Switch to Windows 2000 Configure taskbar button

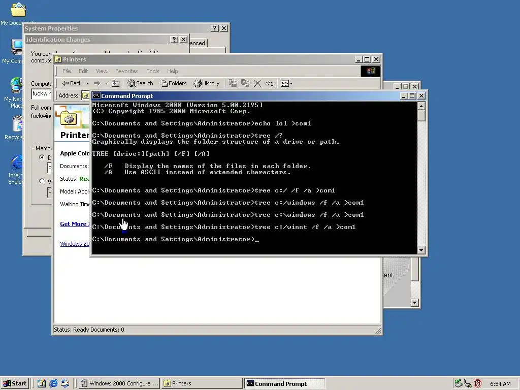click(119, 383)
